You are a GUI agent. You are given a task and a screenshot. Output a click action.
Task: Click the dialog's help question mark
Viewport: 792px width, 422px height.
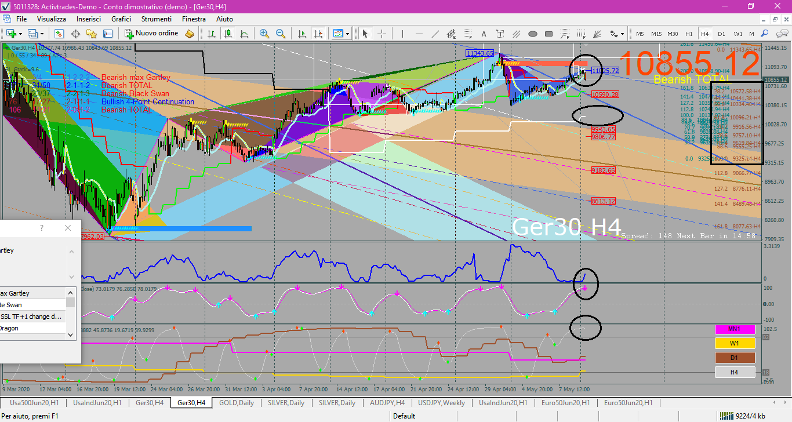pos(41,228)
